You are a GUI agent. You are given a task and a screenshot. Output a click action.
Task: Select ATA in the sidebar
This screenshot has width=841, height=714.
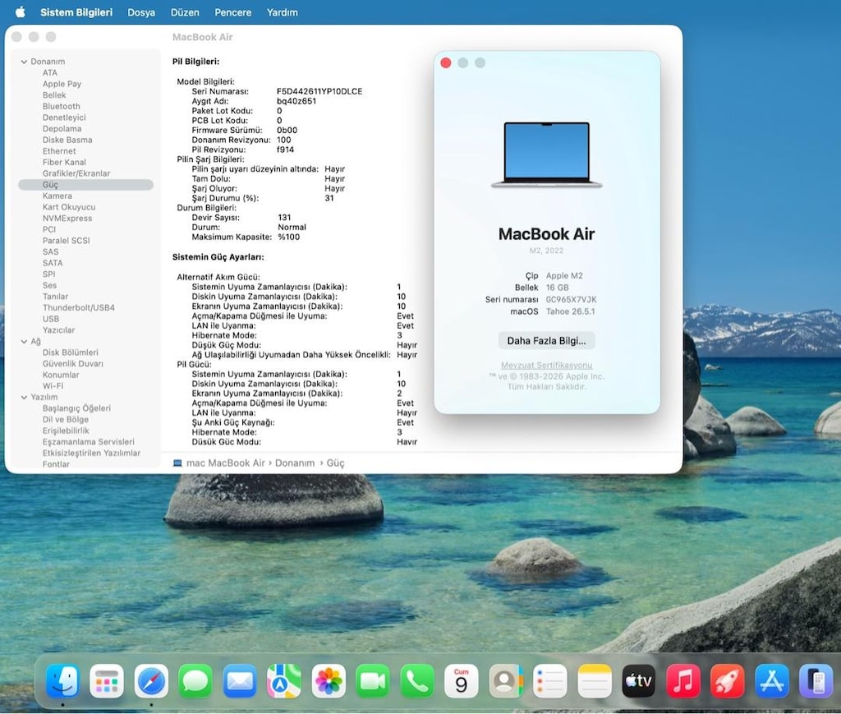click(x=50, y=73)
